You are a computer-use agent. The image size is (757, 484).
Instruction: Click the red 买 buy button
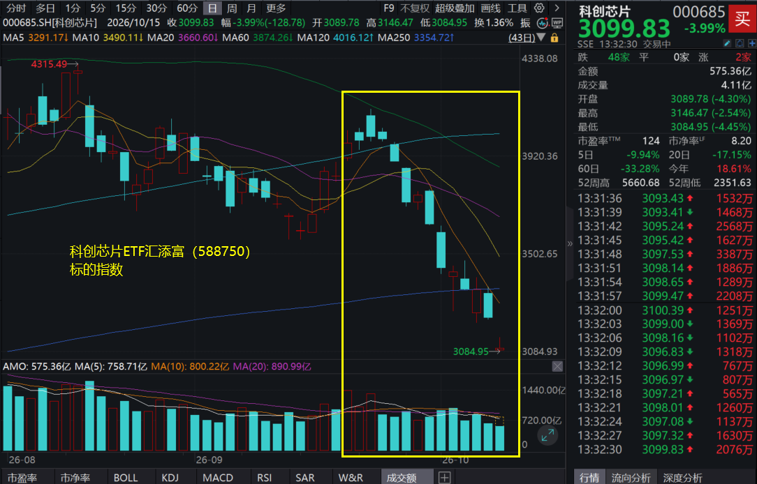(742, 18)
